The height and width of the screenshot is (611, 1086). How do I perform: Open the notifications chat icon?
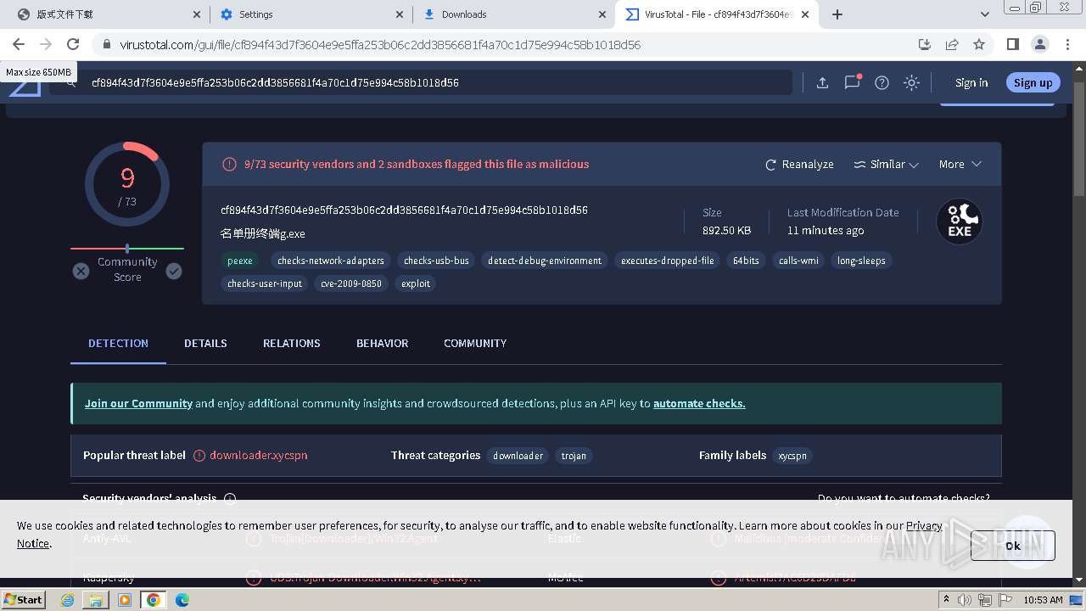[852, 82]
